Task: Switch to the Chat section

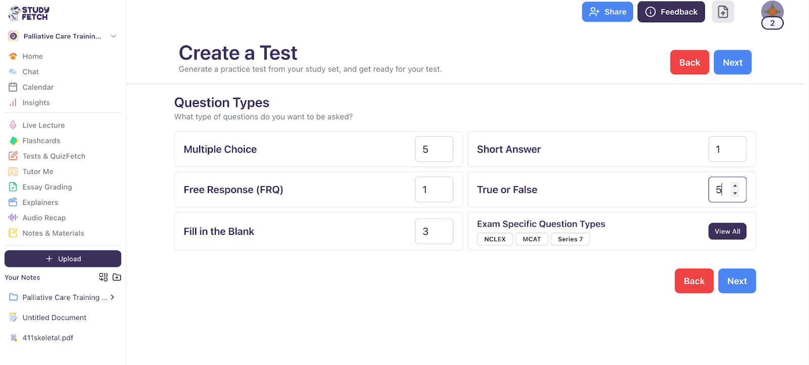Action: [x=30, y=71]
